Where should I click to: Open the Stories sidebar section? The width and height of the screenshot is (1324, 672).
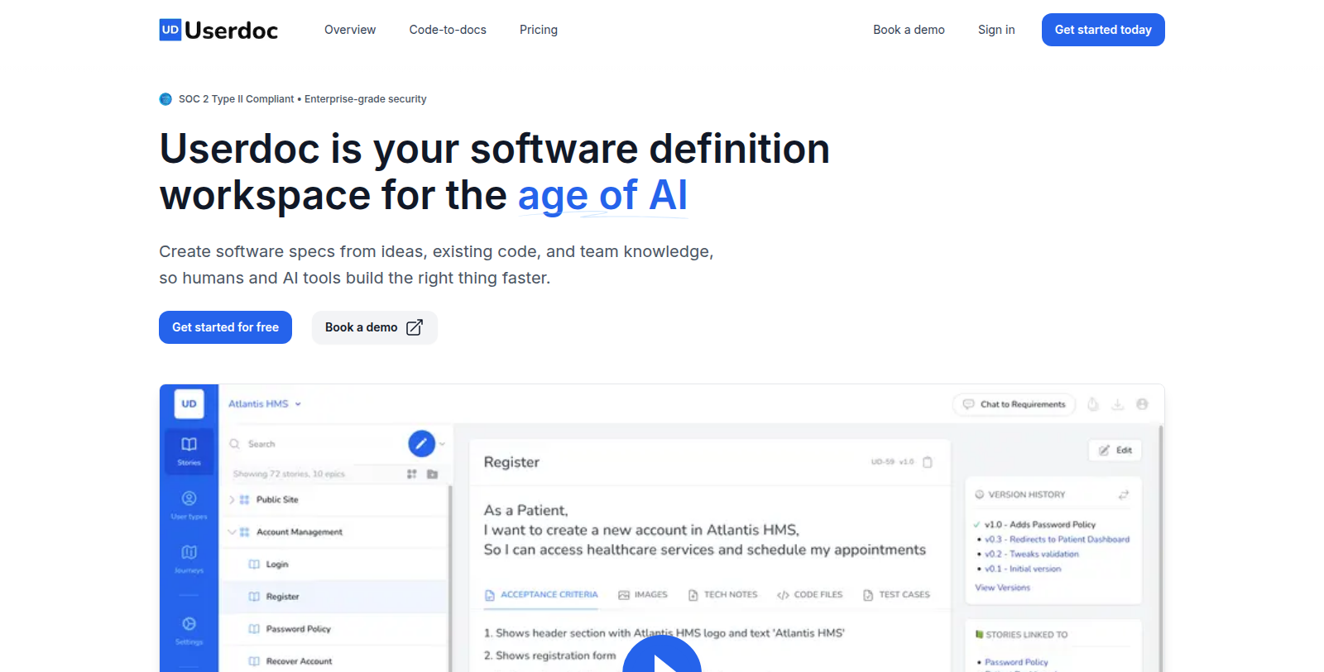(189, 450)
